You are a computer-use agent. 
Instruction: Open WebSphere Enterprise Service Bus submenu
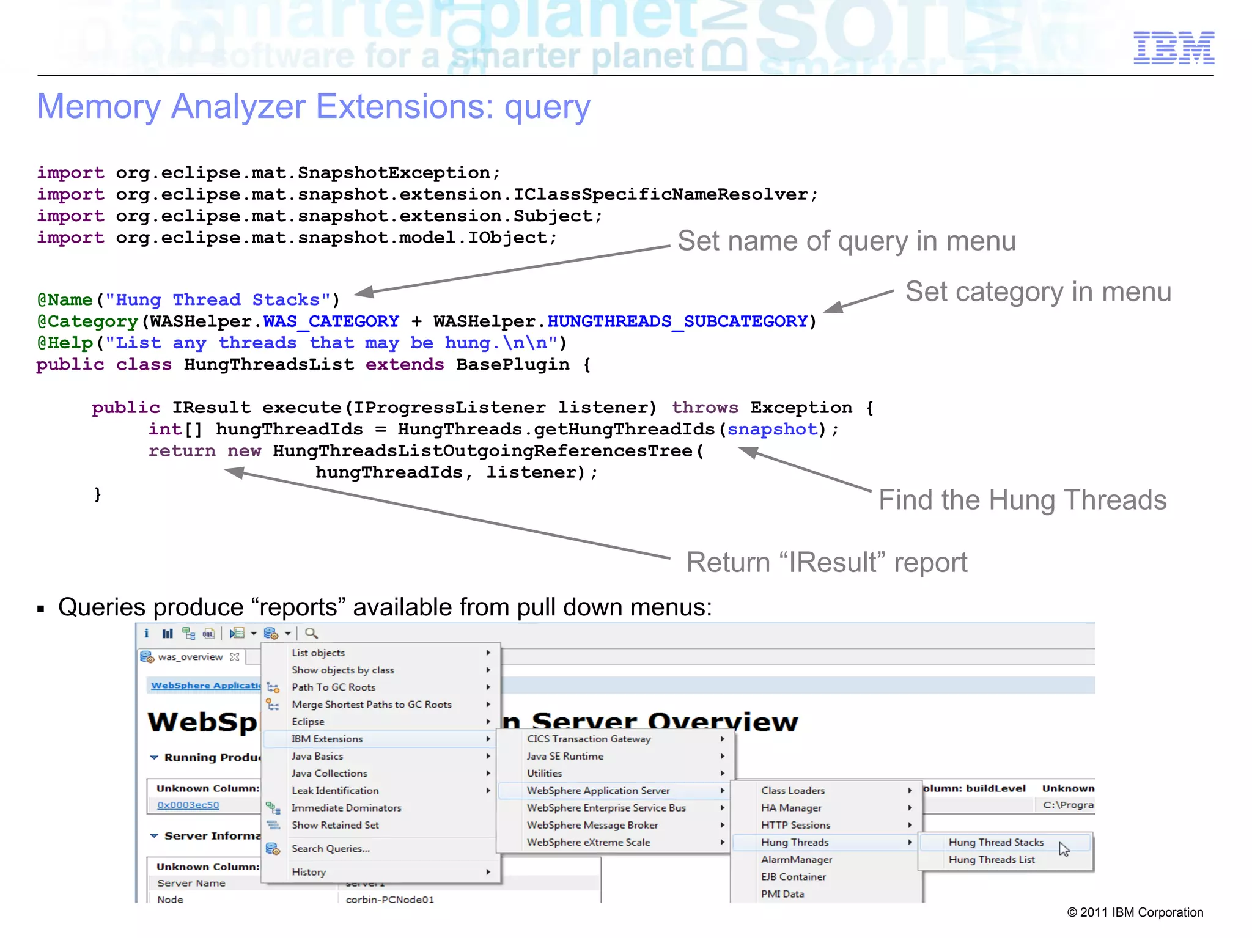(615, 807)
